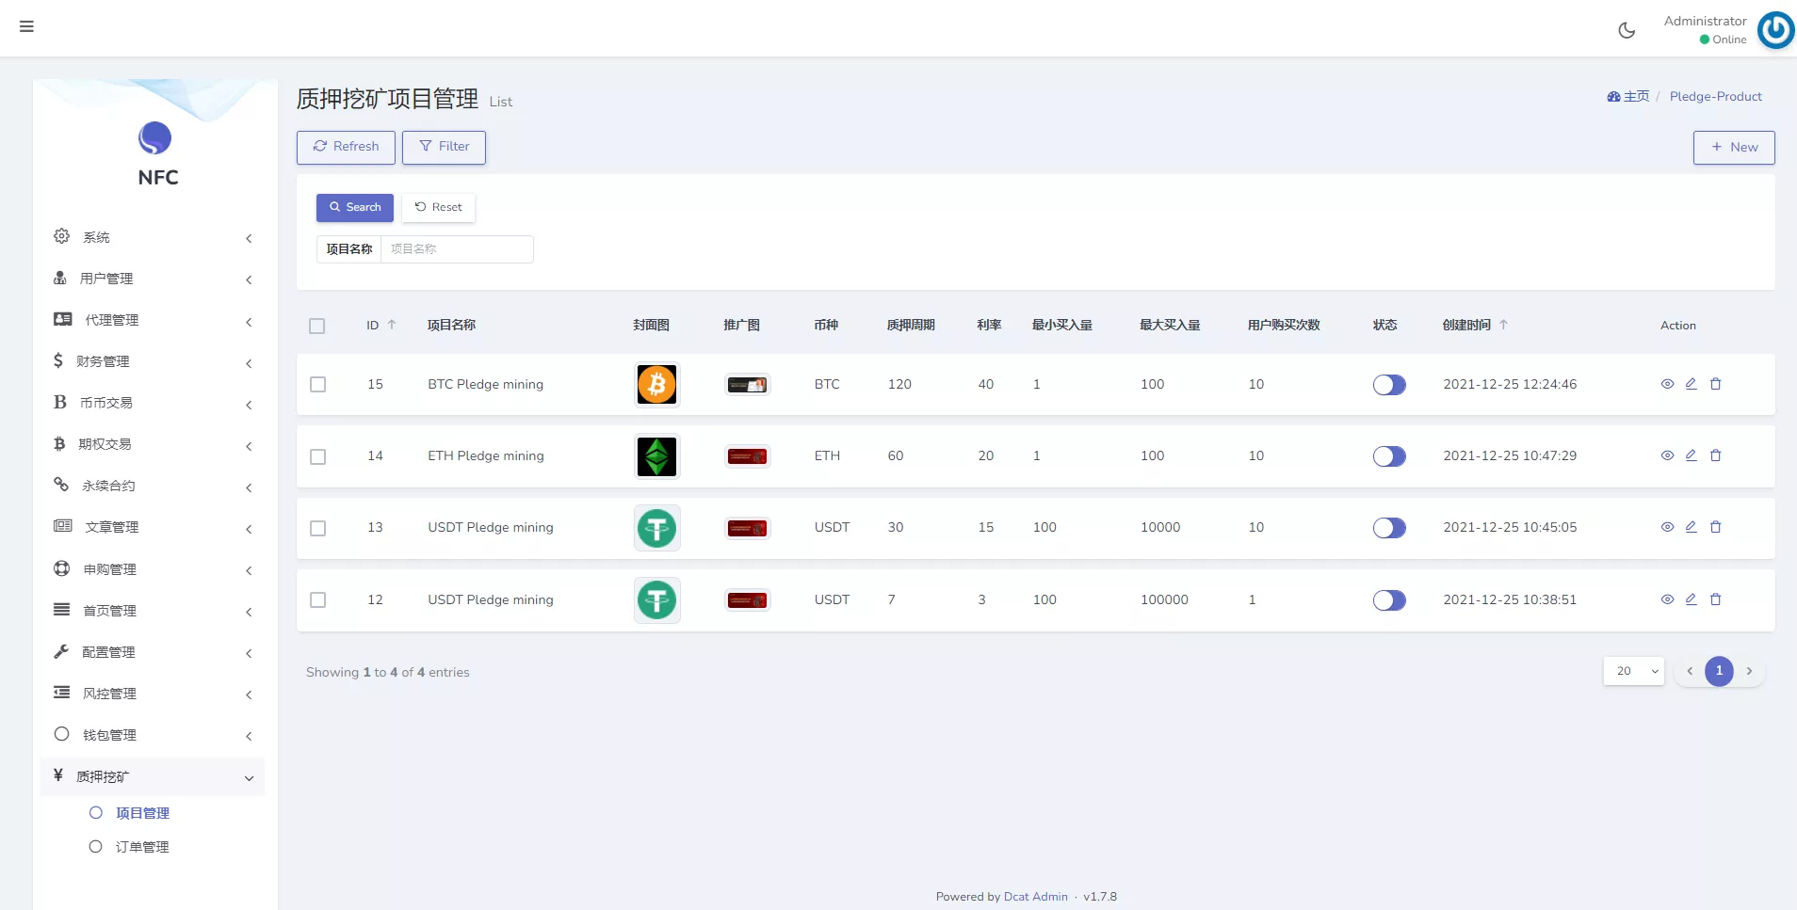Open the page size dropdown showing 20
Viewport: 1797px width, 910px height.
(1633, 671)
